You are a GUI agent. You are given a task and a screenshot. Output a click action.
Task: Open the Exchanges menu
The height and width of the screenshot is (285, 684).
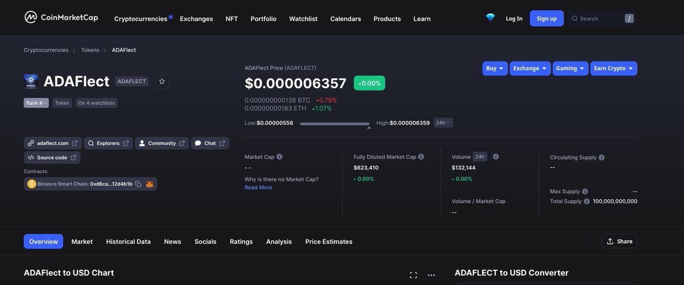(196, 19)
